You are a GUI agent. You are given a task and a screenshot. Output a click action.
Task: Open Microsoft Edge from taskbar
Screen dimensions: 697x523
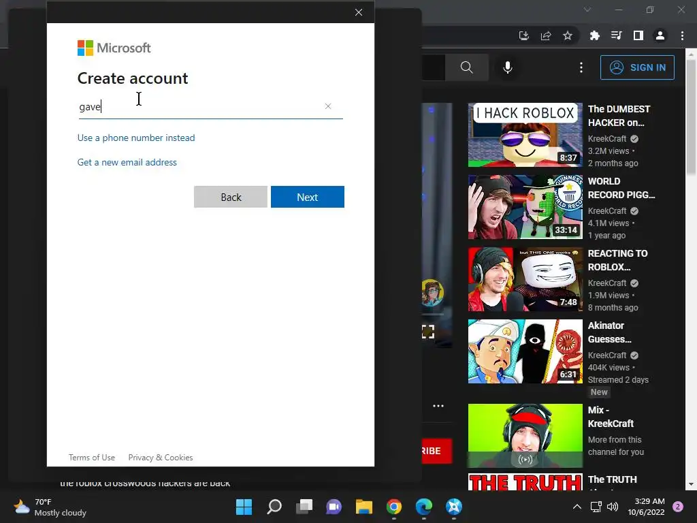(x=423, y=507)
